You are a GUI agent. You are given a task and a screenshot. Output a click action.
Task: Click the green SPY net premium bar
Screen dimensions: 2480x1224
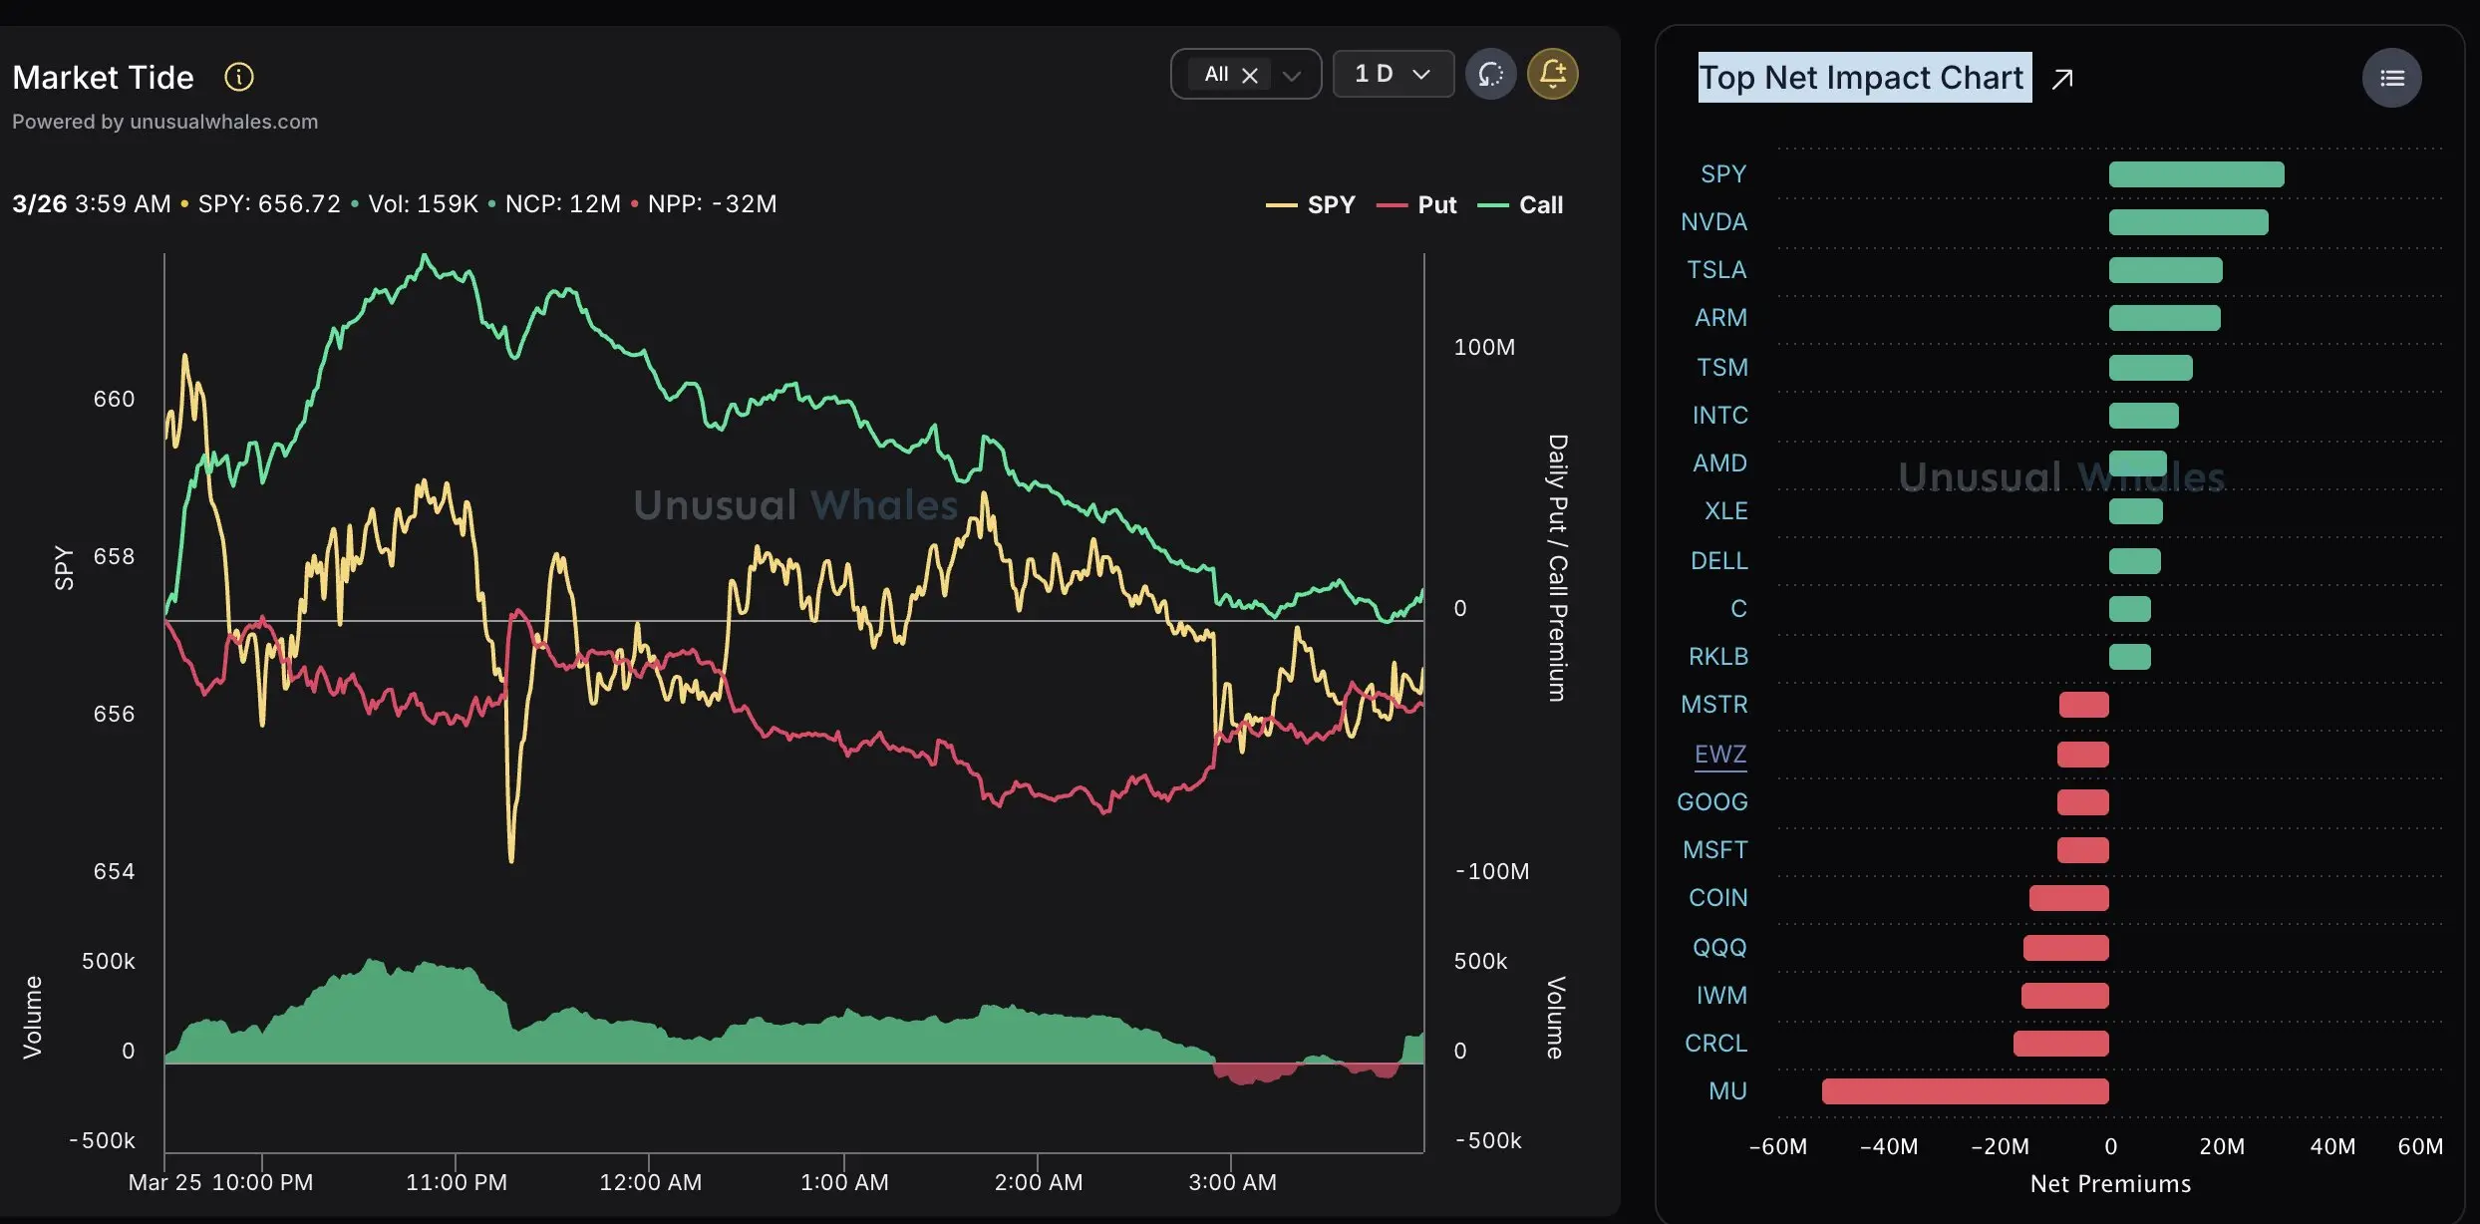pyautogui.click(x=2196, y=174)
